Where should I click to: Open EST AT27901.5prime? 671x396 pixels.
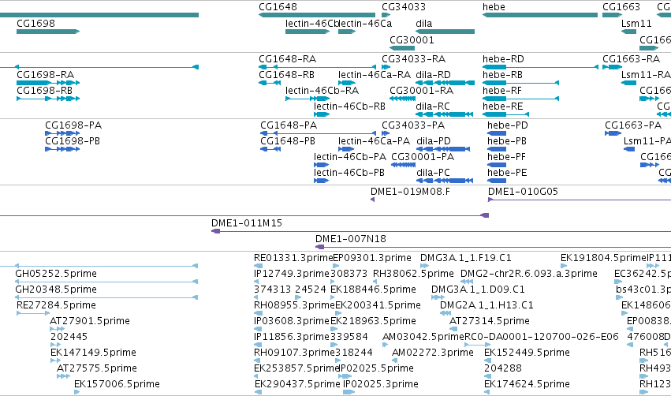click(89, 321)
